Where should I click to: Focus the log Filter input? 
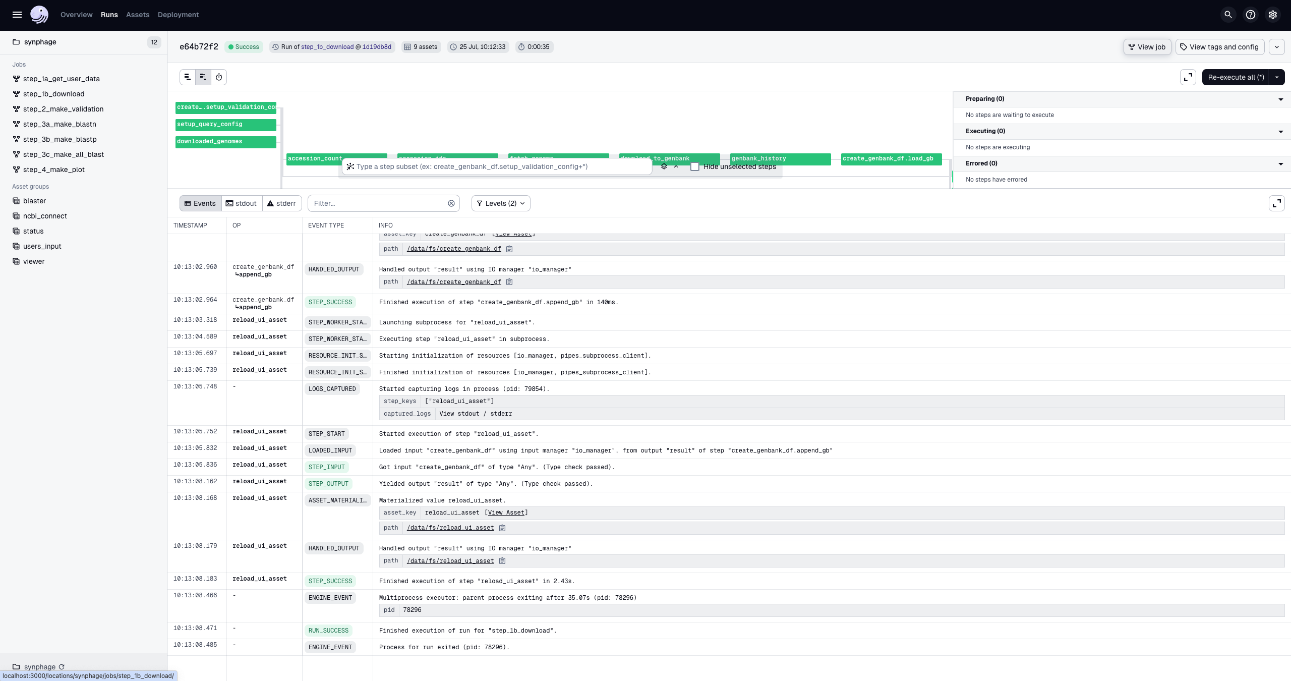[x=378, y=203]
